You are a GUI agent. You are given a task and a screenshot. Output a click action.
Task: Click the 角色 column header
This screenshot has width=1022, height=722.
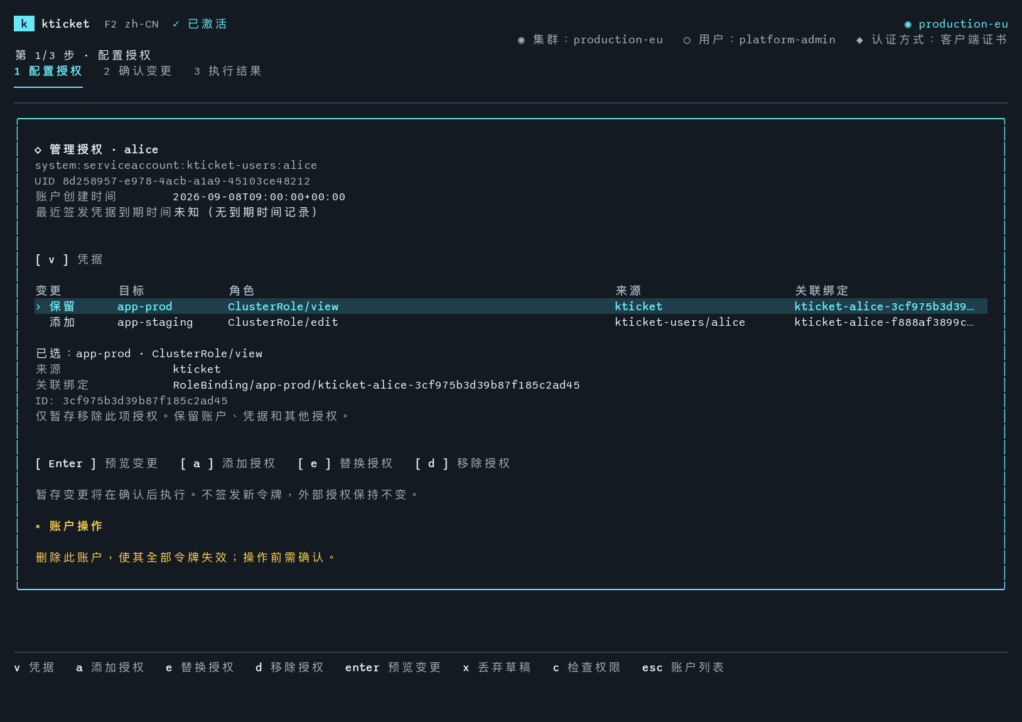point(242,291)
